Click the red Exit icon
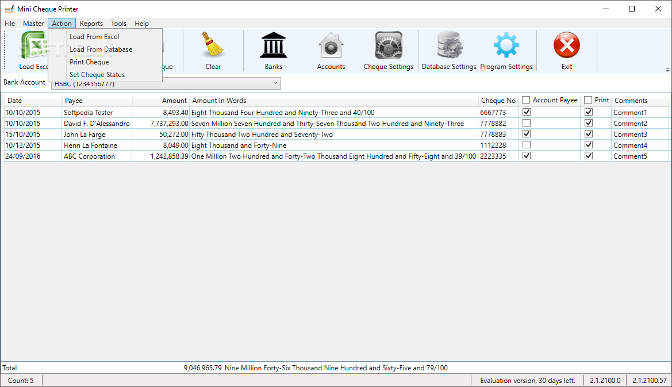The image size is (672, 387). click(x=567, y=45)
